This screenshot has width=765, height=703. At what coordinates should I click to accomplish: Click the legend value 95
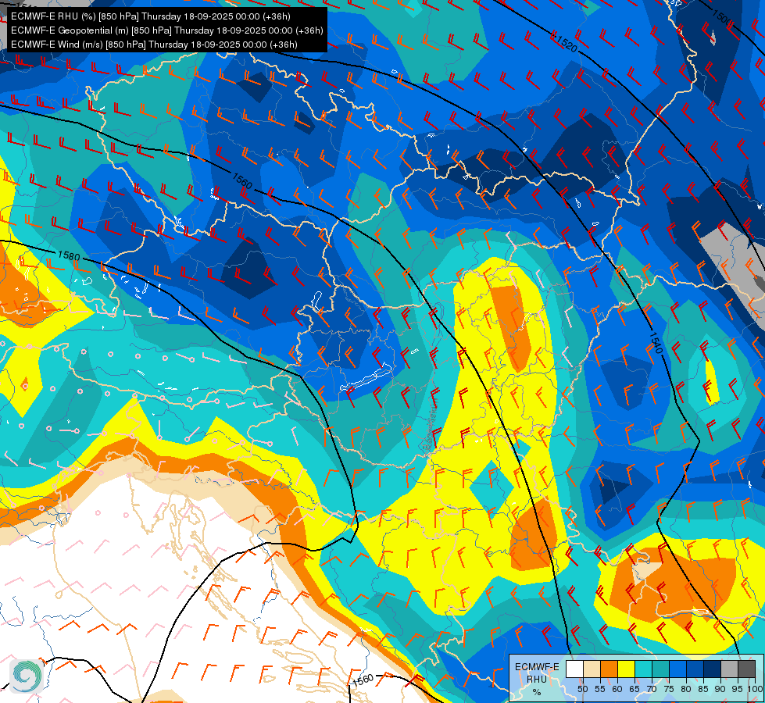coord(737,689)
